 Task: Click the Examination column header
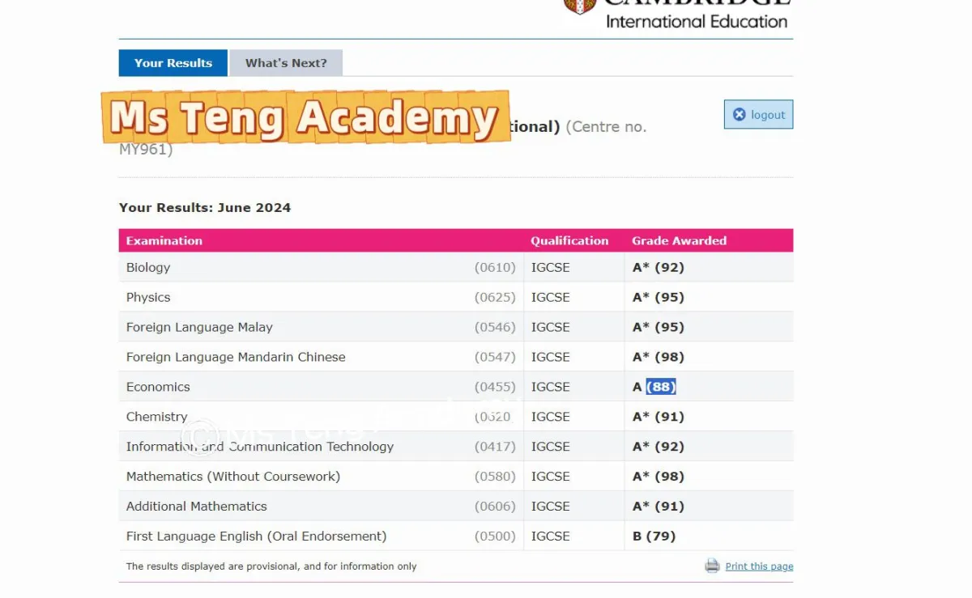(x=164, y=240)
